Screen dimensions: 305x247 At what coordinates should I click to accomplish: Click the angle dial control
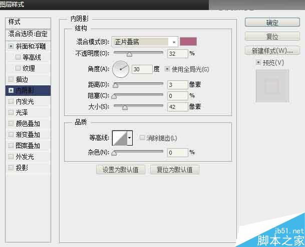point(121,69)
